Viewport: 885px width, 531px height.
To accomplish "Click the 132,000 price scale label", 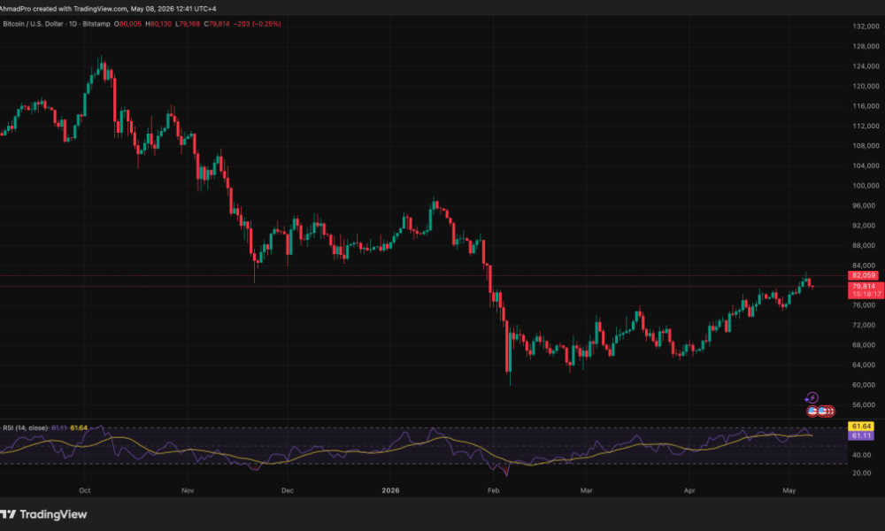I will [x=866, y=26].
